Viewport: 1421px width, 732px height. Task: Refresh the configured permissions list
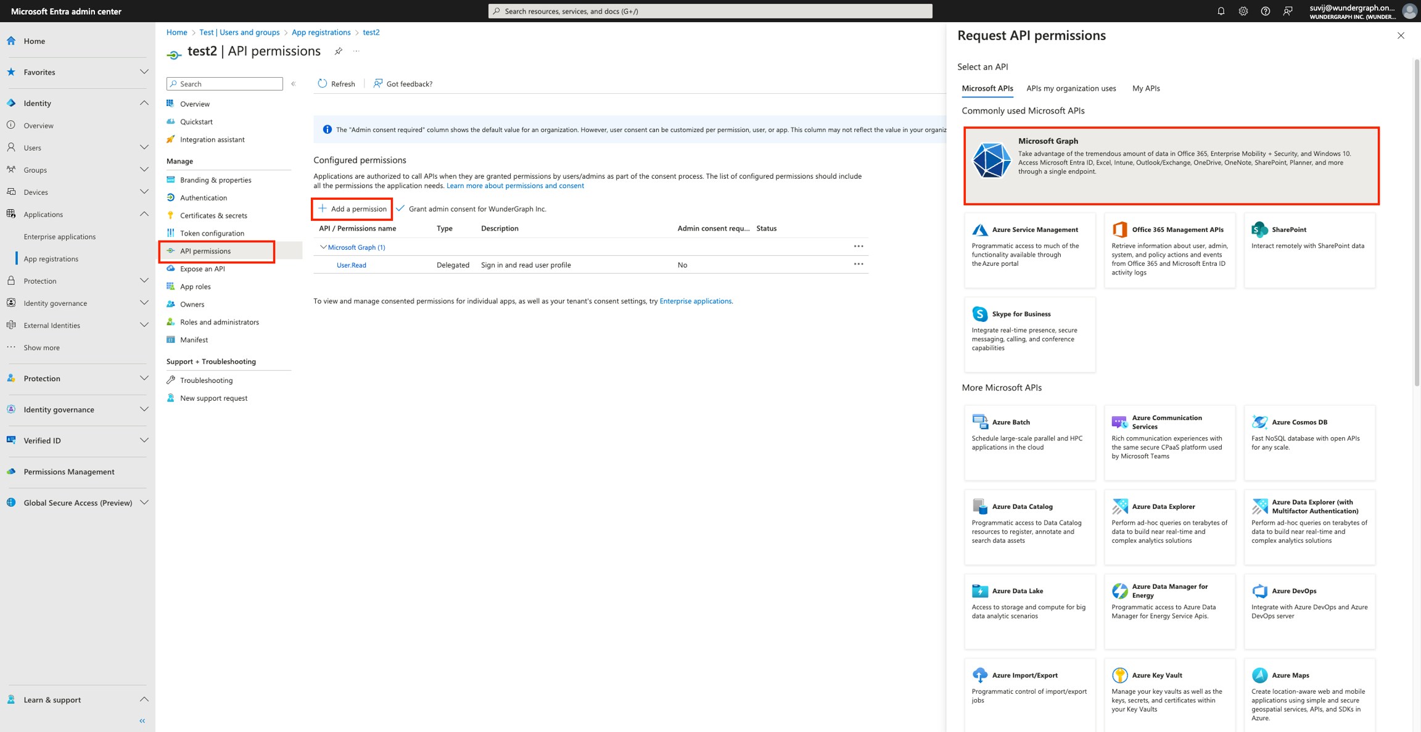click(336, 83)
